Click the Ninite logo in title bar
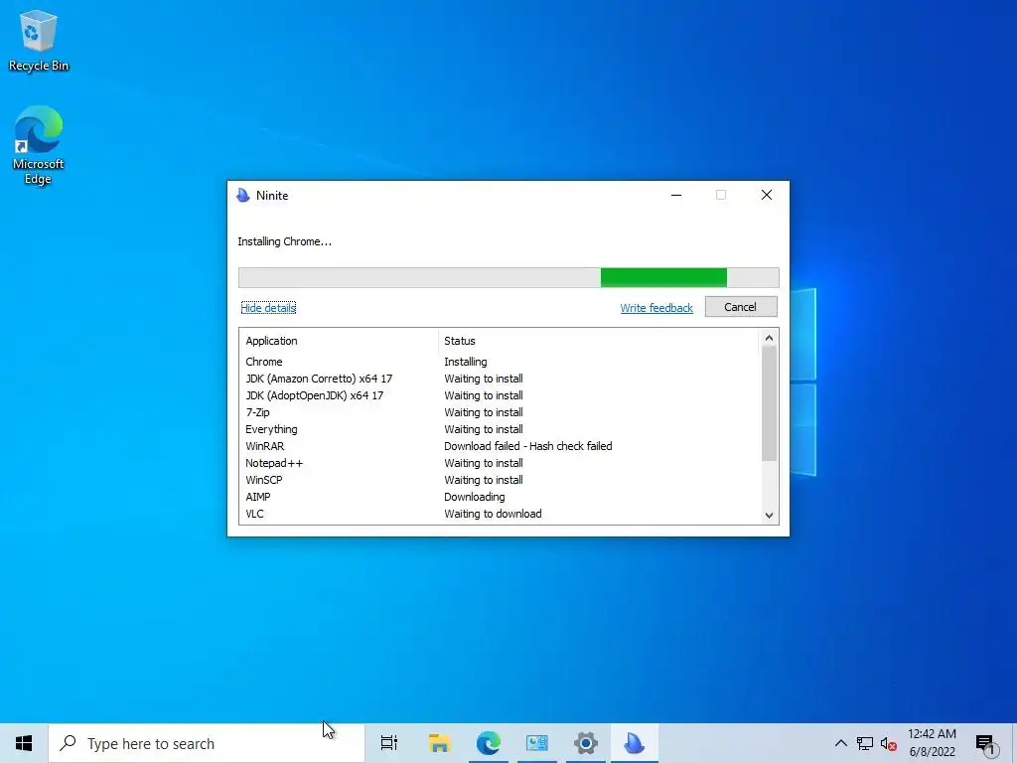Image resolution: width=1017 pixels, height=763 pixels. pos(243,196)
